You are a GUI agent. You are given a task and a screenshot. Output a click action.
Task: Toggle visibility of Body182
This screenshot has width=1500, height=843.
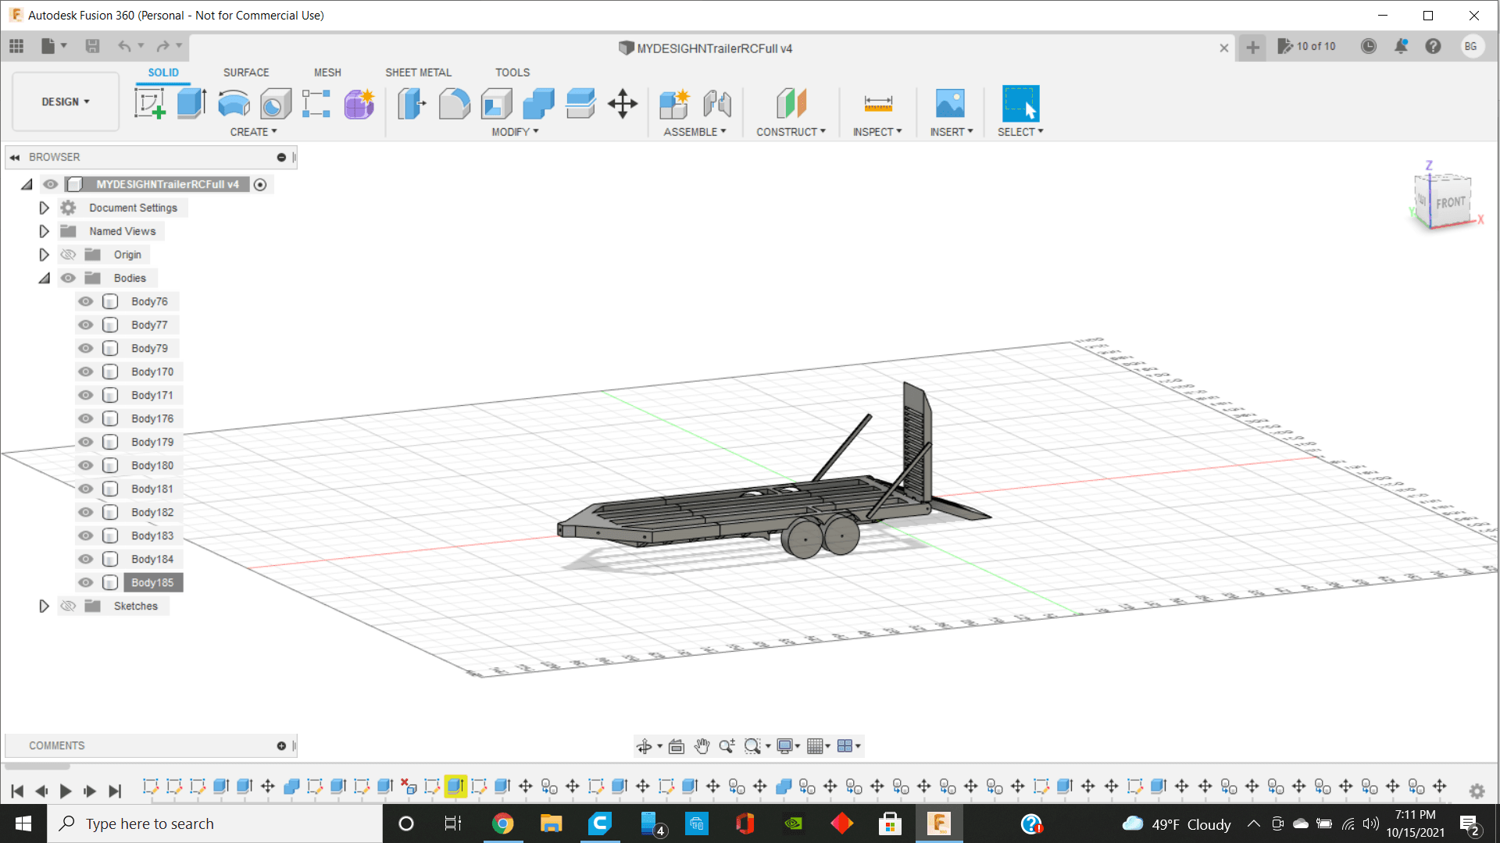coord(87,511)
